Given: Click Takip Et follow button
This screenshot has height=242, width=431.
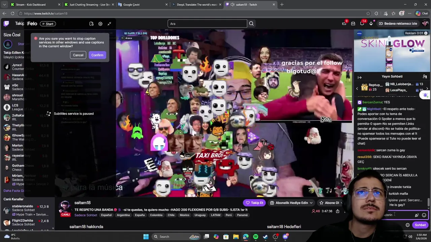Looking at the screenshot, I should tap(254, 203).
